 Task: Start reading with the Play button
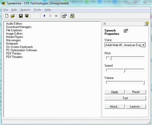click(x=45, y=16)
